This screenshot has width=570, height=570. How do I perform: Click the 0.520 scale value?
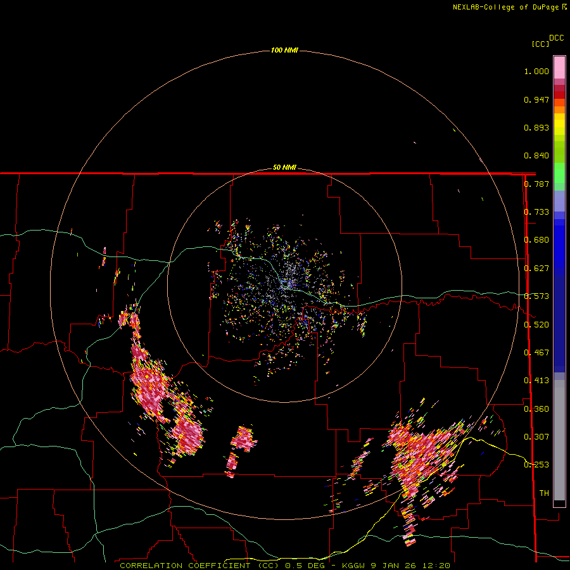coord(536,325)
